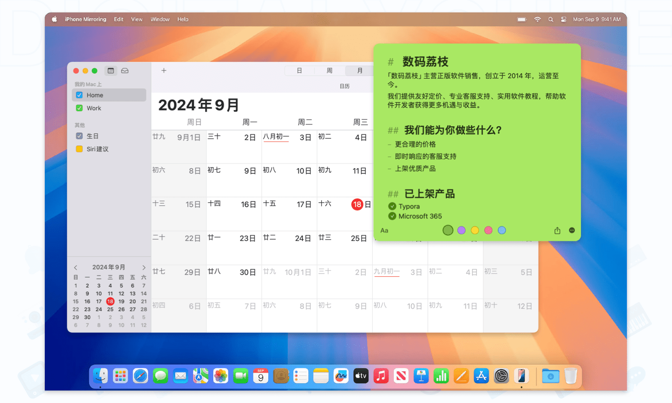
Task: Click the share icon in the note
Action: (x=557, y=231)
